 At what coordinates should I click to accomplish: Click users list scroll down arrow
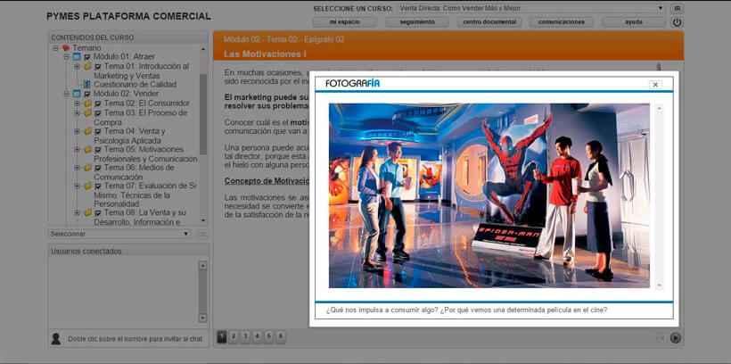[x=202, y=318]
